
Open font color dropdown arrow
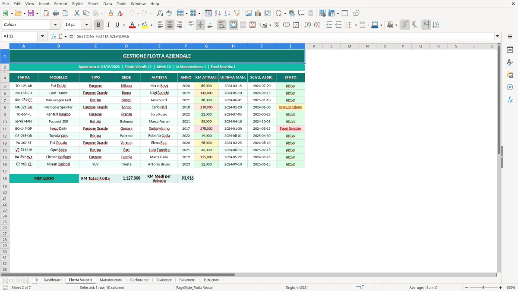(139, 25)
